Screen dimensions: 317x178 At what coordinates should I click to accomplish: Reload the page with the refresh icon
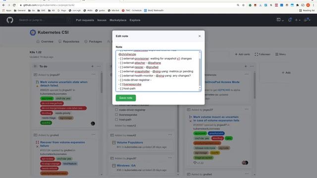tap(14, 5)
